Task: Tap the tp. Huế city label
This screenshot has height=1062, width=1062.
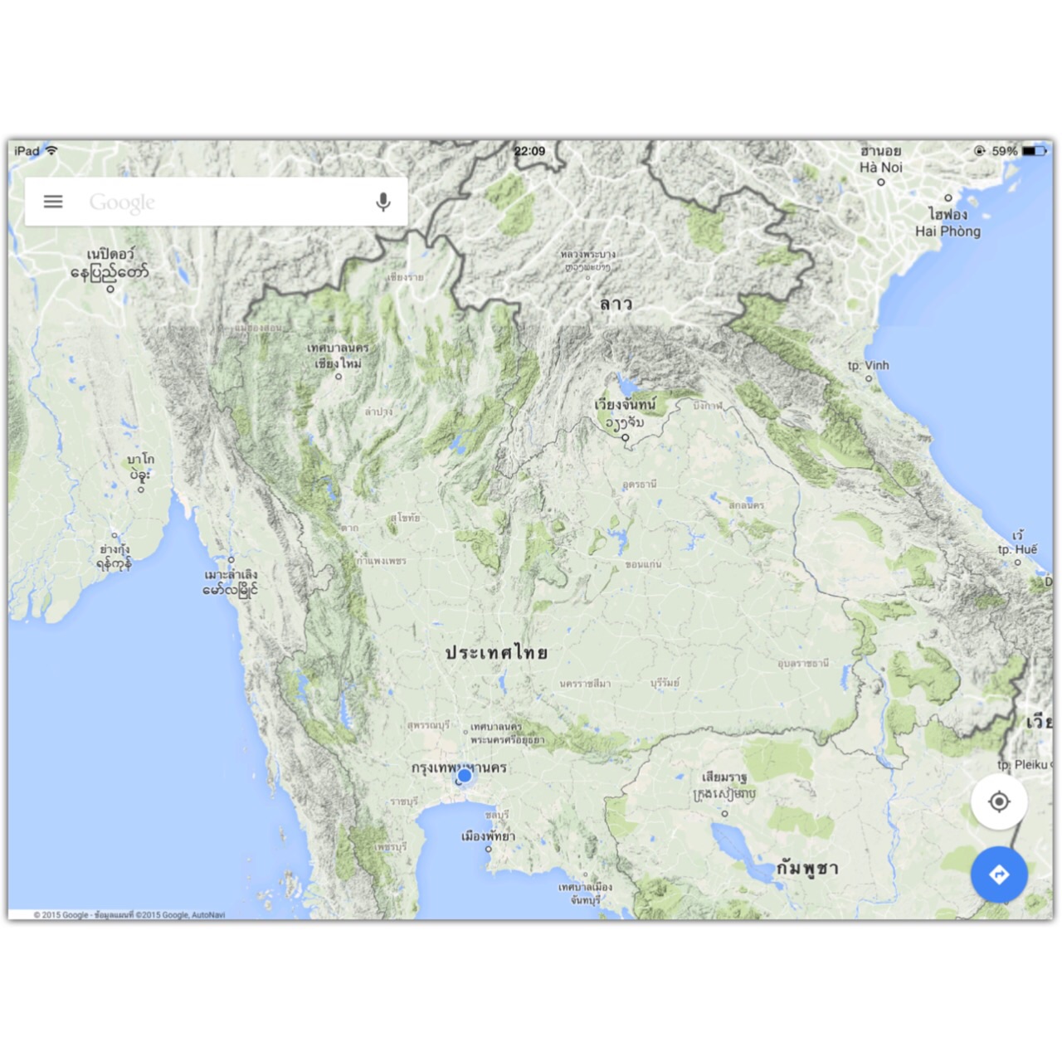Action: coord(1017,549)
